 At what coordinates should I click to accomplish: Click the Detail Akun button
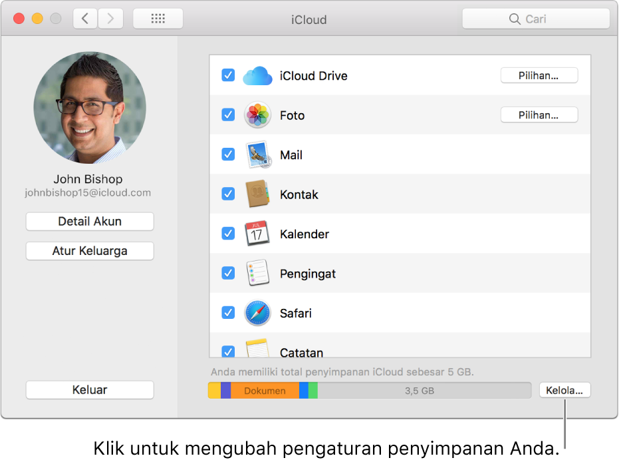[x=89, y=221]
